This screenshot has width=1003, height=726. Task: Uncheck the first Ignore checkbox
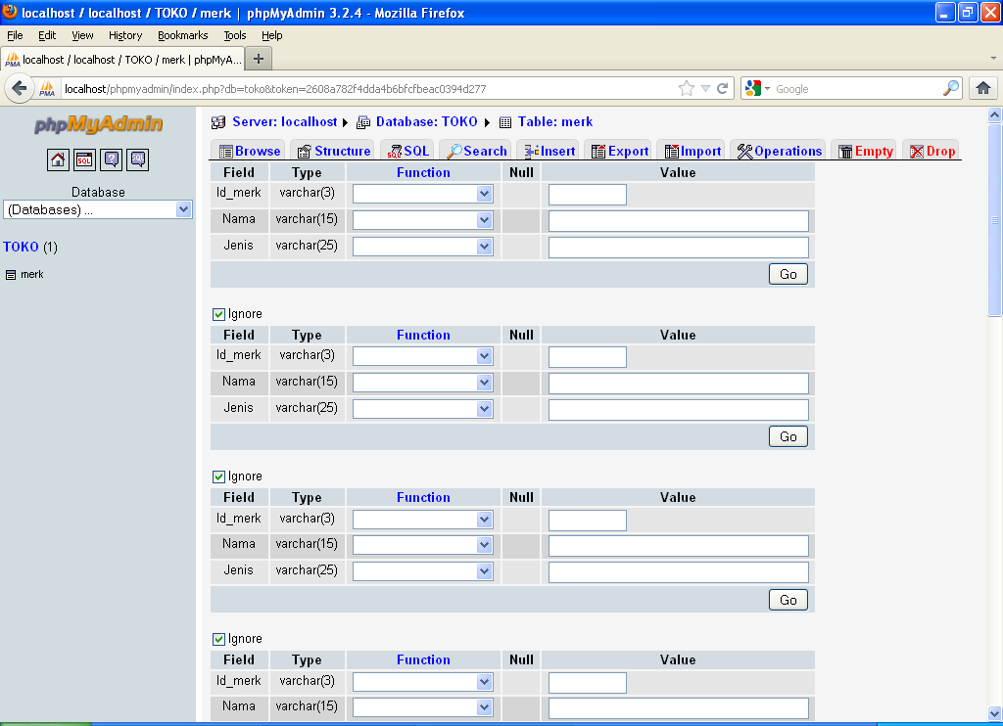217,313
